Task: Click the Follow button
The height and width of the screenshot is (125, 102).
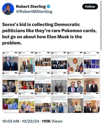Action: pos(90,6)
